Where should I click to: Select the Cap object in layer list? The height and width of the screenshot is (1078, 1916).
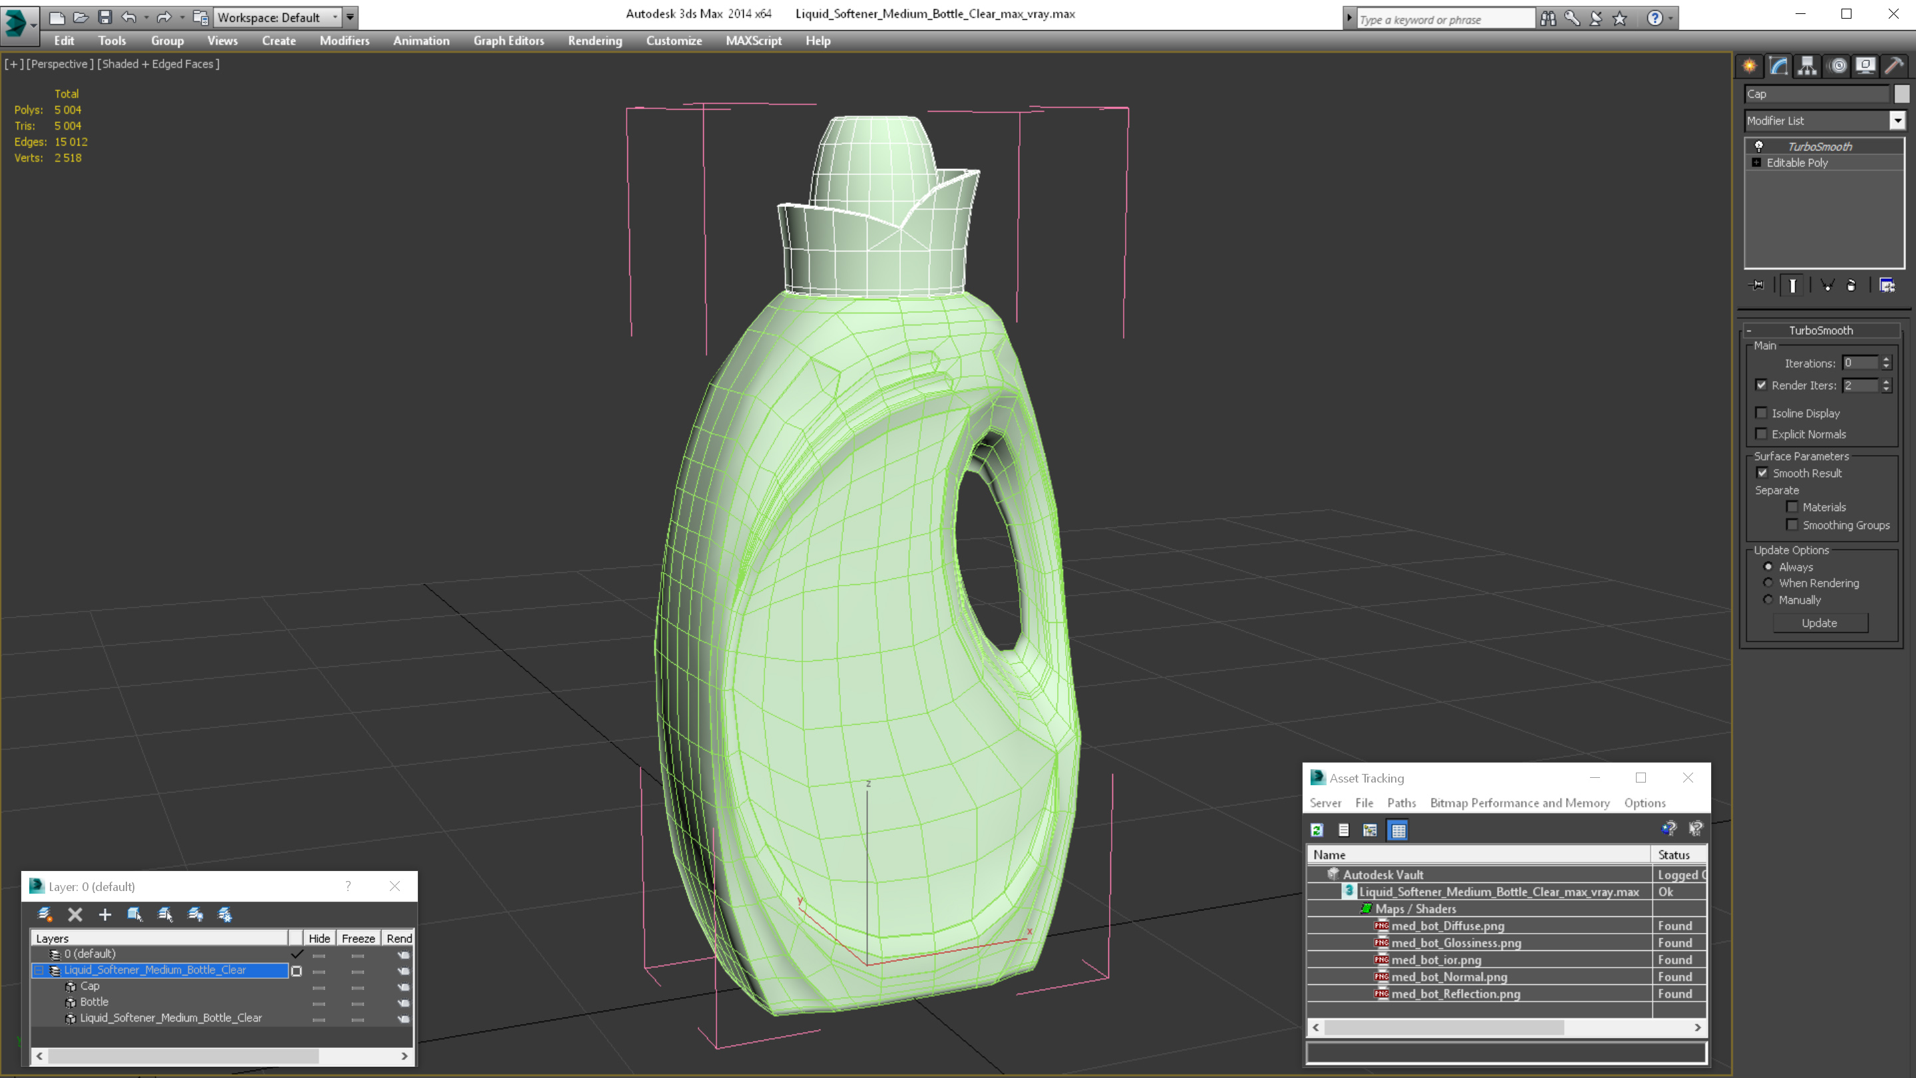(90, 986)
